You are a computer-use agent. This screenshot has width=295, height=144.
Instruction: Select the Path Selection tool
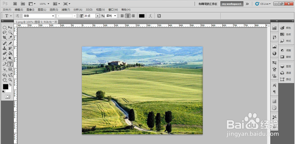pos(5,69)
